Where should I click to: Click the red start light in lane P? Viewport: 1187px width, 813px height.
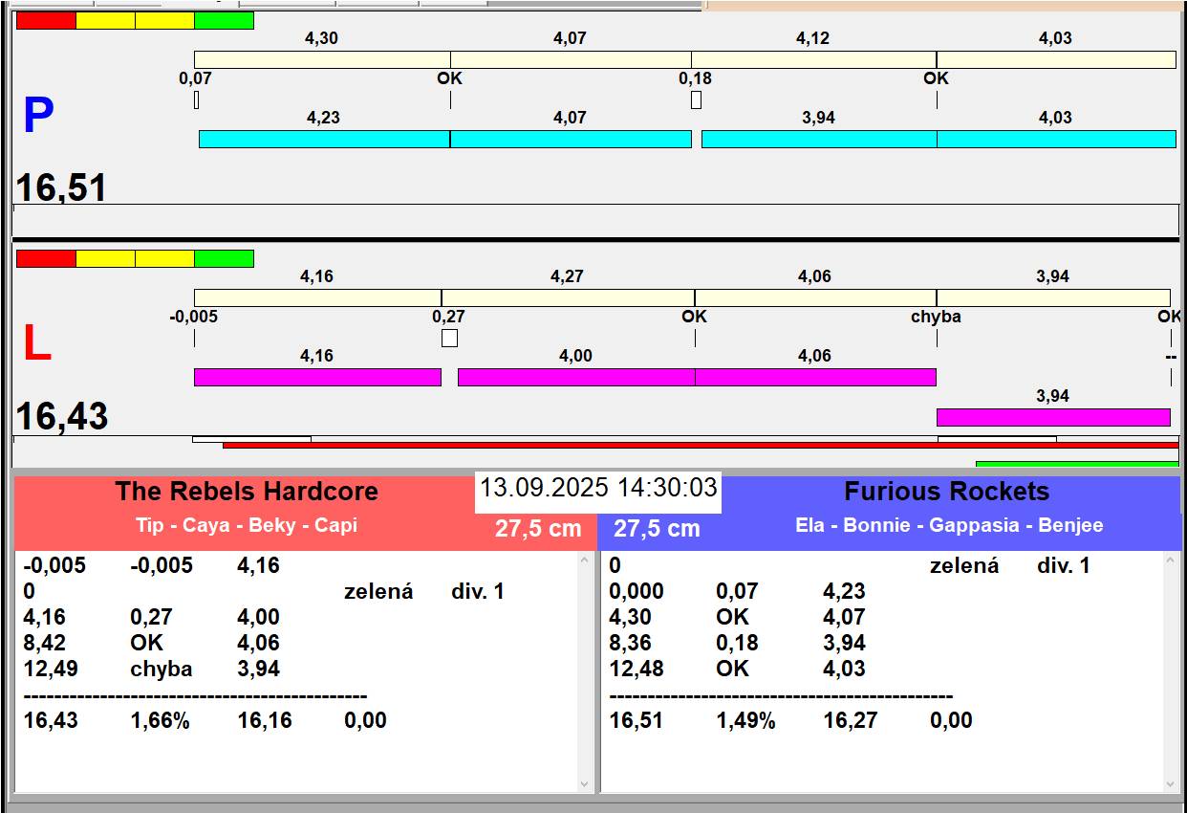pyautogui.click(x=46, y=21)
